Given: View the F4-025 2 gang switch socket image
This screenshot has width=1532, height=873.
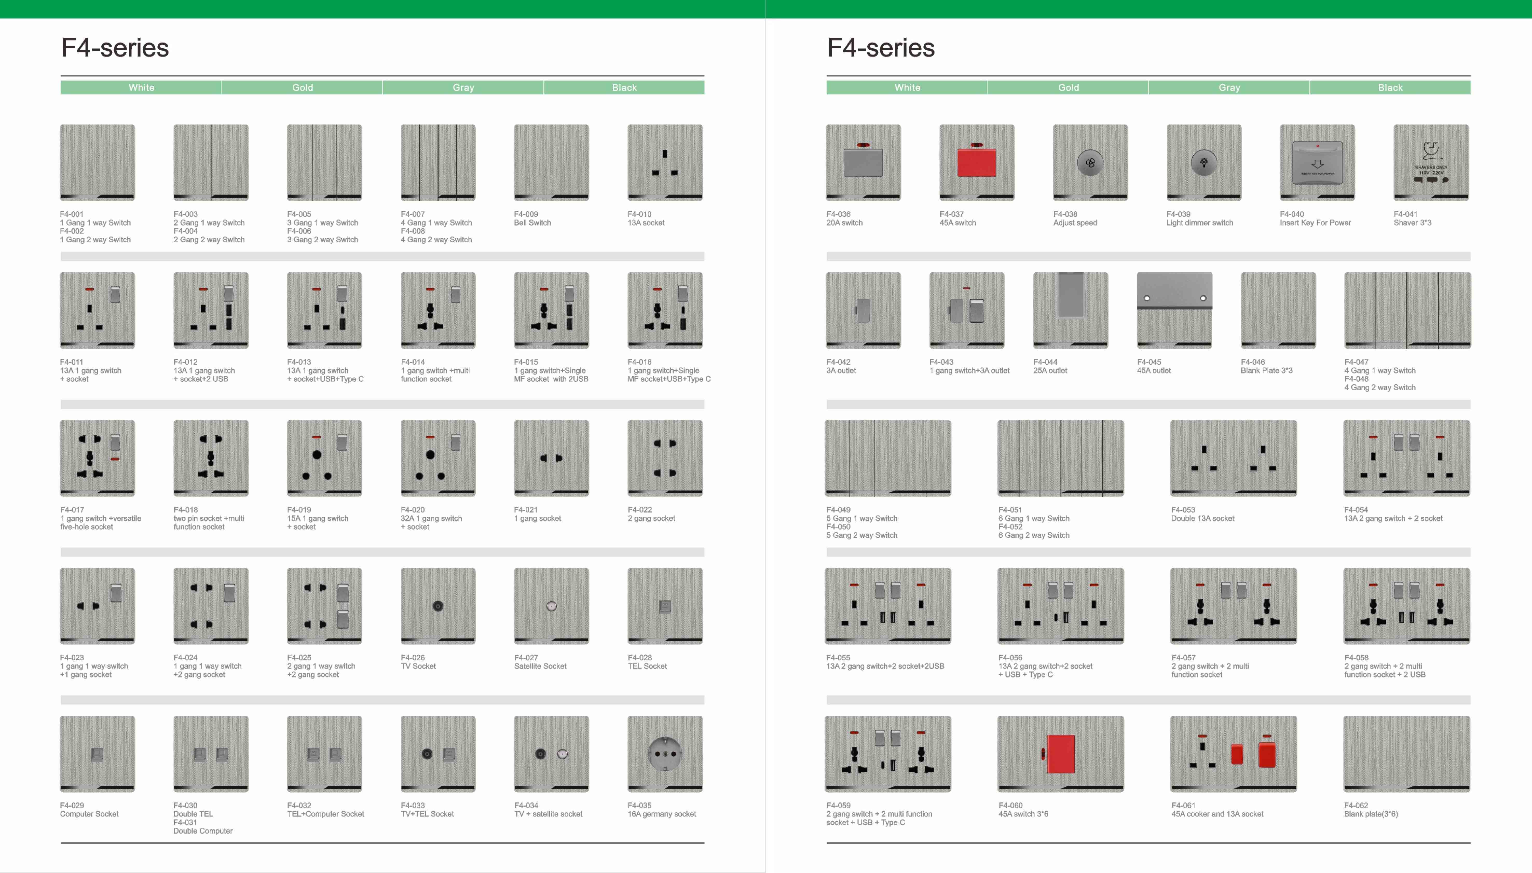Looking at the screenshot, I should pos(325,606).
